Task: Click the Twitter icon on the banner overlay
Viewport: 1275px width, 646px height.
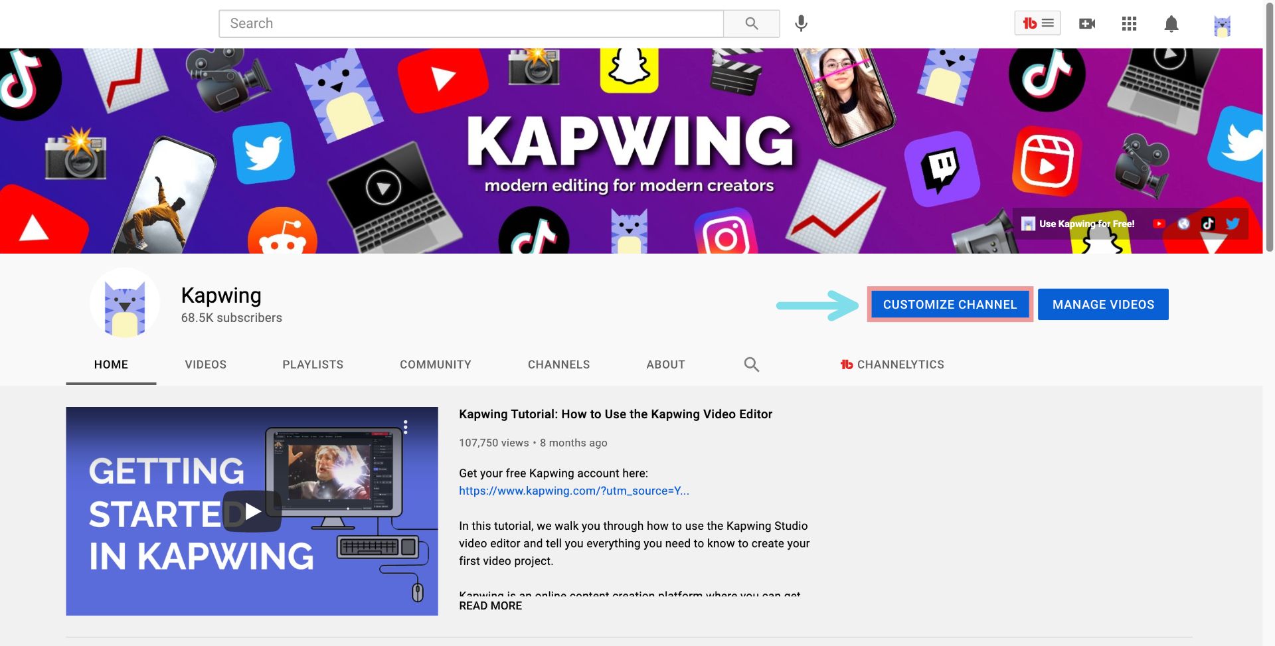Action: click(1232, 224)
